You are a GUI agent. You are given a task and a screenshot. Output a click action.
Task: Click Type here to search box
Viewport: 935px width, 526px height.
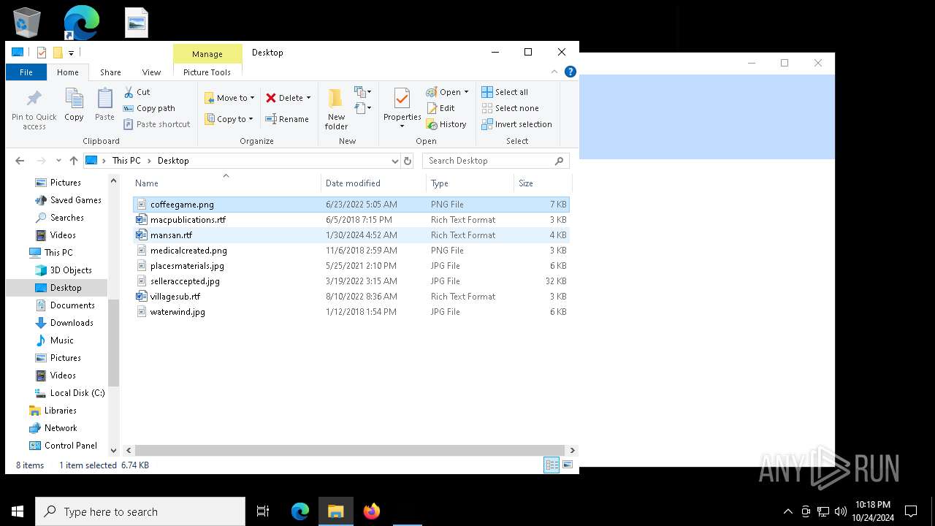140,511
